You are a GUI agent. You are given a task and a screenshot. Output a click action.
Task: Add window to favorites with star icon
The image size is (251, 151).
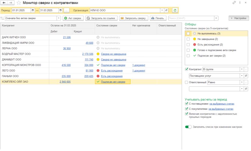[19, 3]
